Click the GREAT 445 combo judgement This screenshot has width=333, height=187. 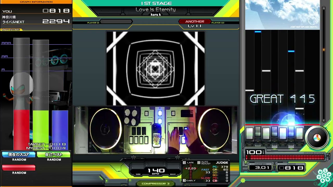[x=282, y=99]
